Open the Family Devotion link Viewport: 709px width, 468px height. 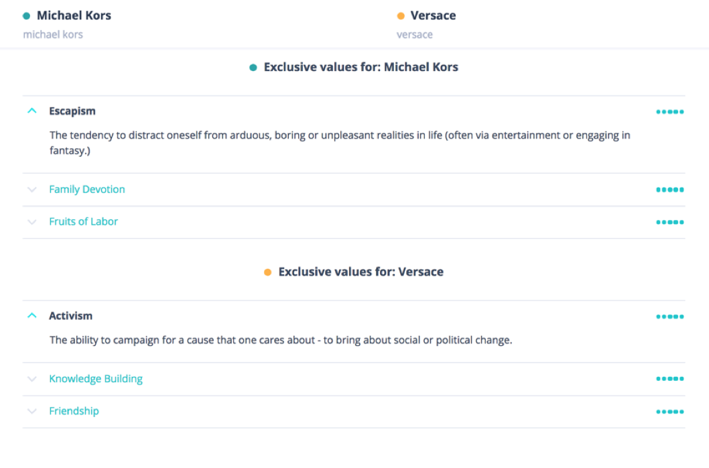point(87,190)
